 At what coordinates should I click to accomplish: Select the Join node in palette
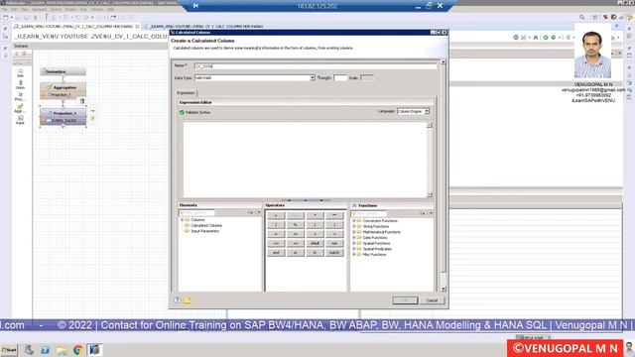point(20,72)
